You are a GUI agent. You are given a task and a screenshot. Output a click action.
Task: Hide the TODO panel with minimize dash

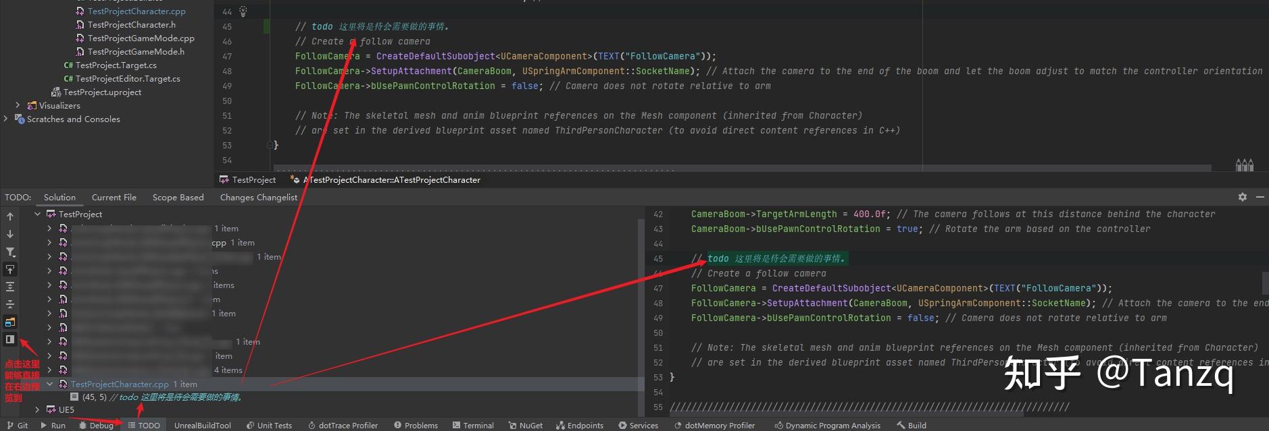pyautogui.click(x=1260, y=197)
